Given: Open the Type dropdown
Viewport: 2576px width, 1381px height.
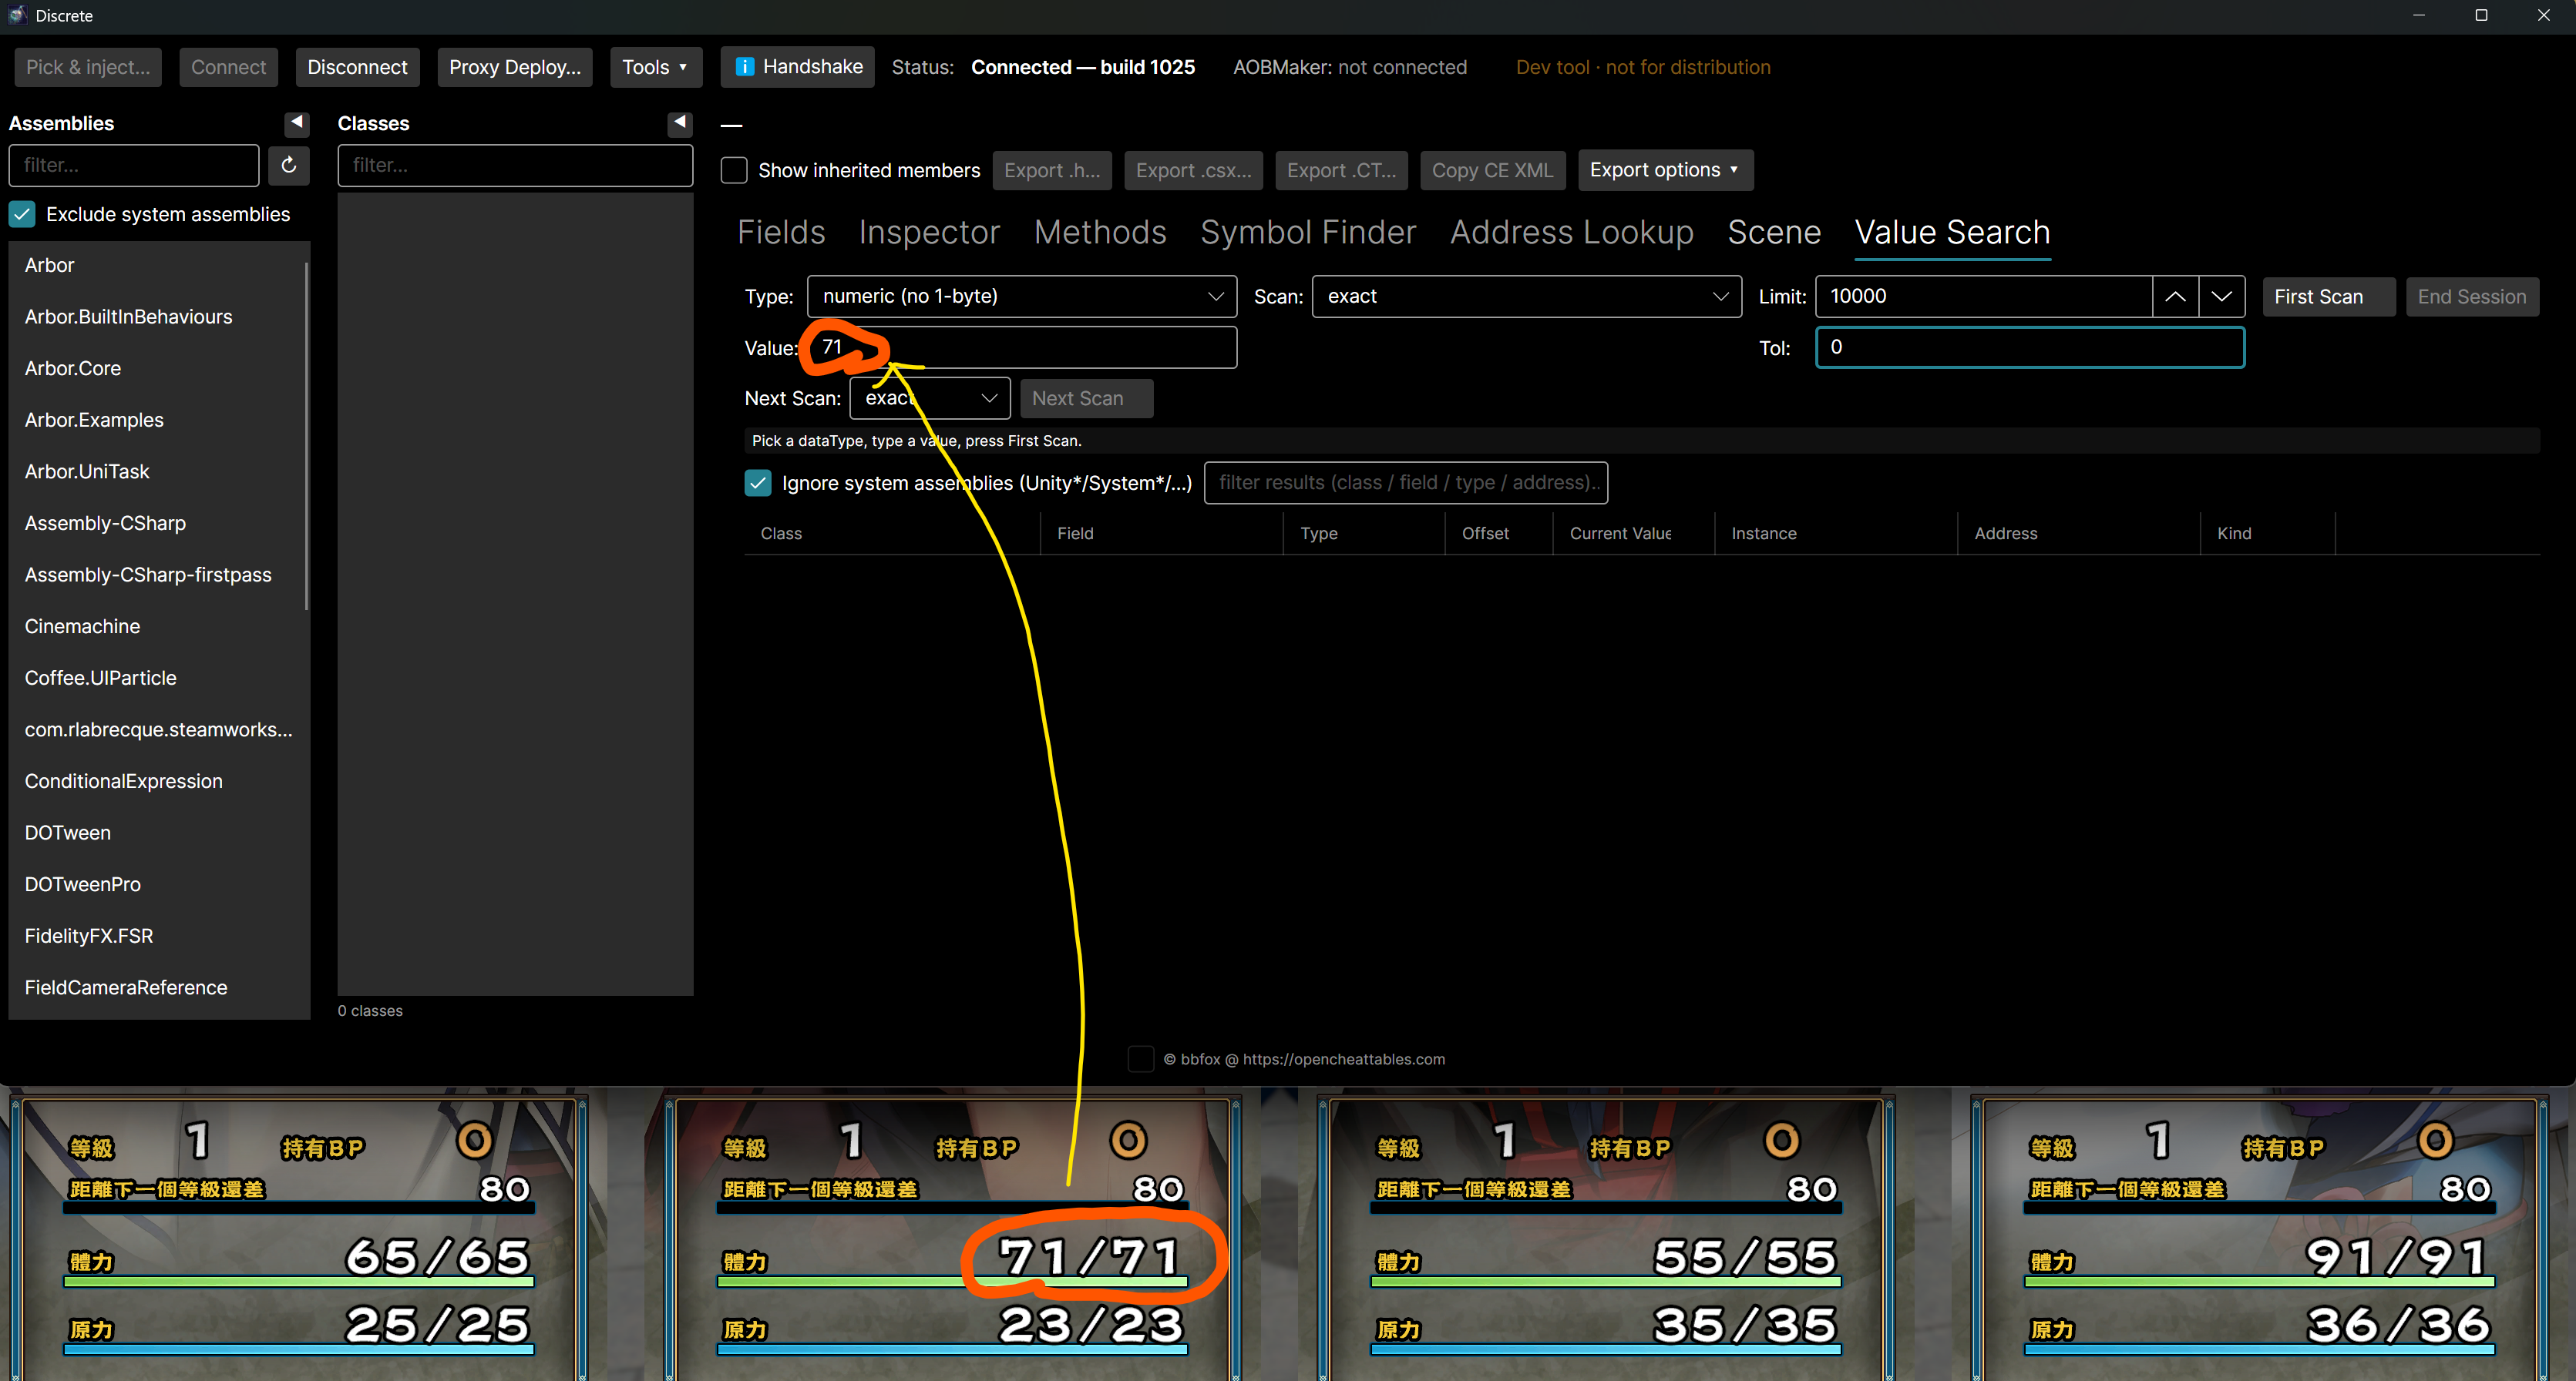Looking at the screenshot, I should [1021, 297].
